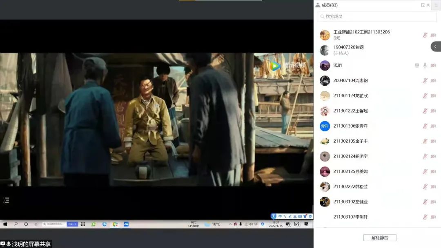Image resolution: width=441 pixels, height=248 pixels.
Task: Click the Tencent Video logo on the video
Action: (288, 66)
